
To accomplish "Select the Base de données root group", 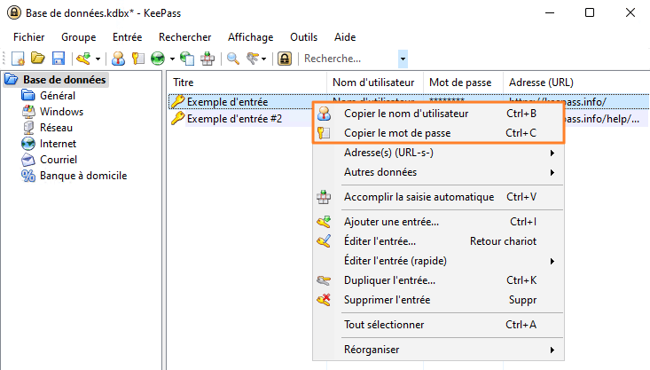I will pyautogui.click(x=64, y=80).
